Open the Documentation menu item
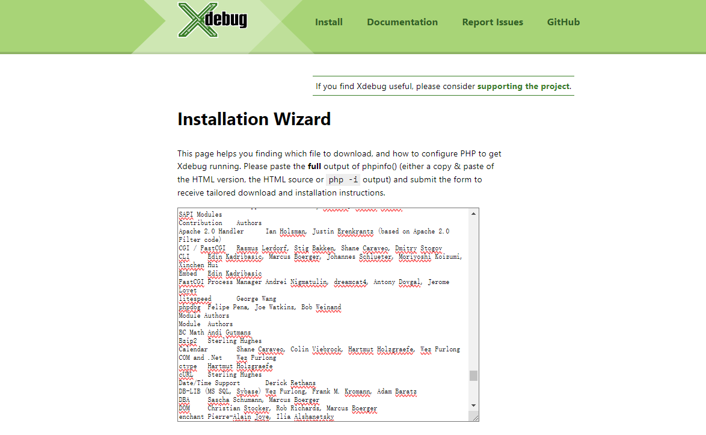The image size is (706, 435). pyautogui.click(x=402, y=22)
